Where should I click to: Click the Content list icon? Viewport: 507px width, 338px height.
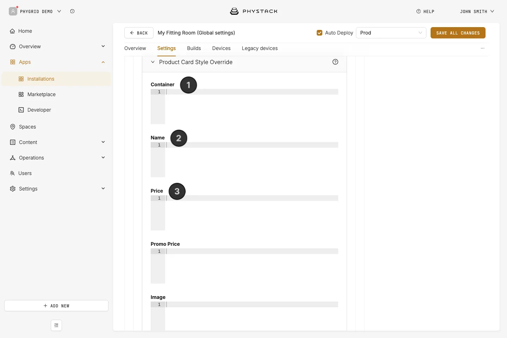click(x=13, y=142)
